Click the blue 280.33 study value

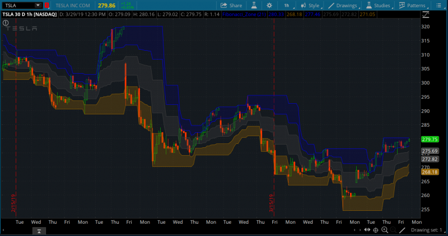(x=276, y=15)
